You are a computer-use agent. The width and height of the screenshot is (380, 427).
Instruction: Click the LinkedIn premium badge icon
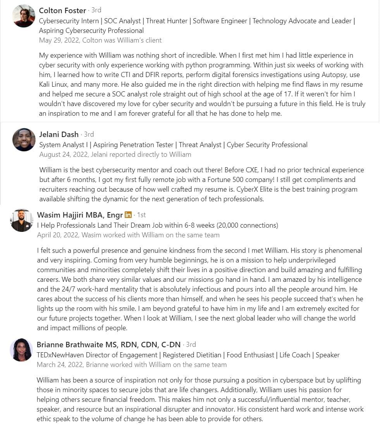(x=128, y=214)
